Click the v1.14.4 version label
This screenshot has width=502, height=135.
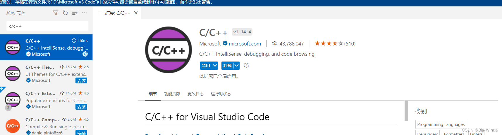pyautogui.click(x=242, y=32)
